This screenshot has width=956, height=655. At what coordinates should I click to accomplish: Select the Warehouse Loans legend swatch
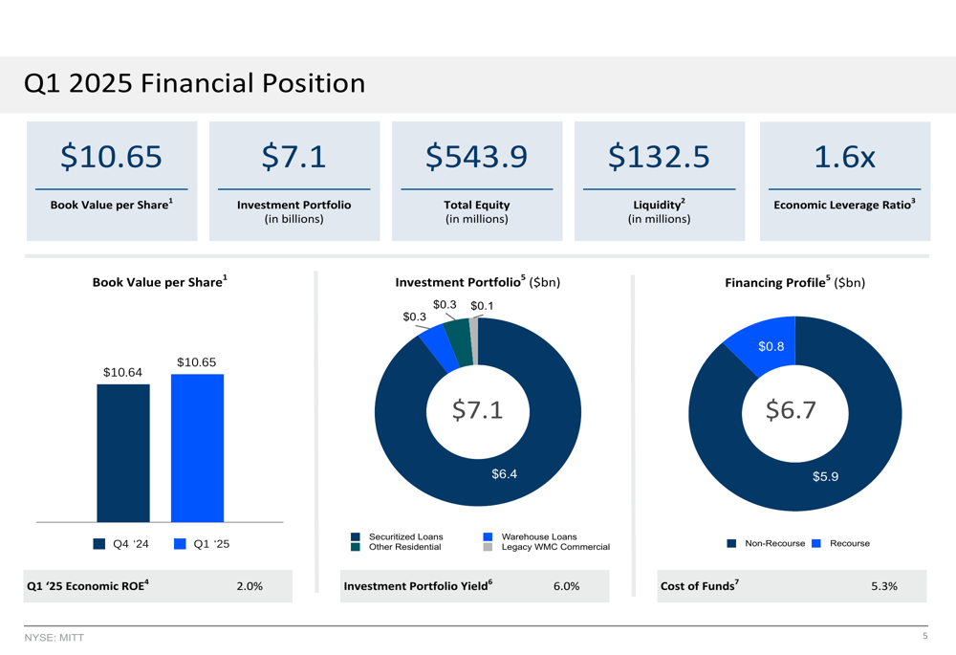tap(488, 536)
